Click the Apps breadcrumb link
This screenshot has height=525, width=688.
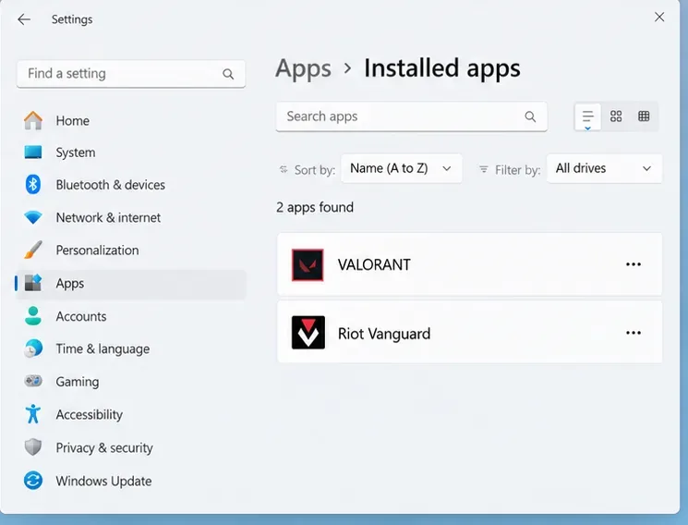click(x=303, y=69)
